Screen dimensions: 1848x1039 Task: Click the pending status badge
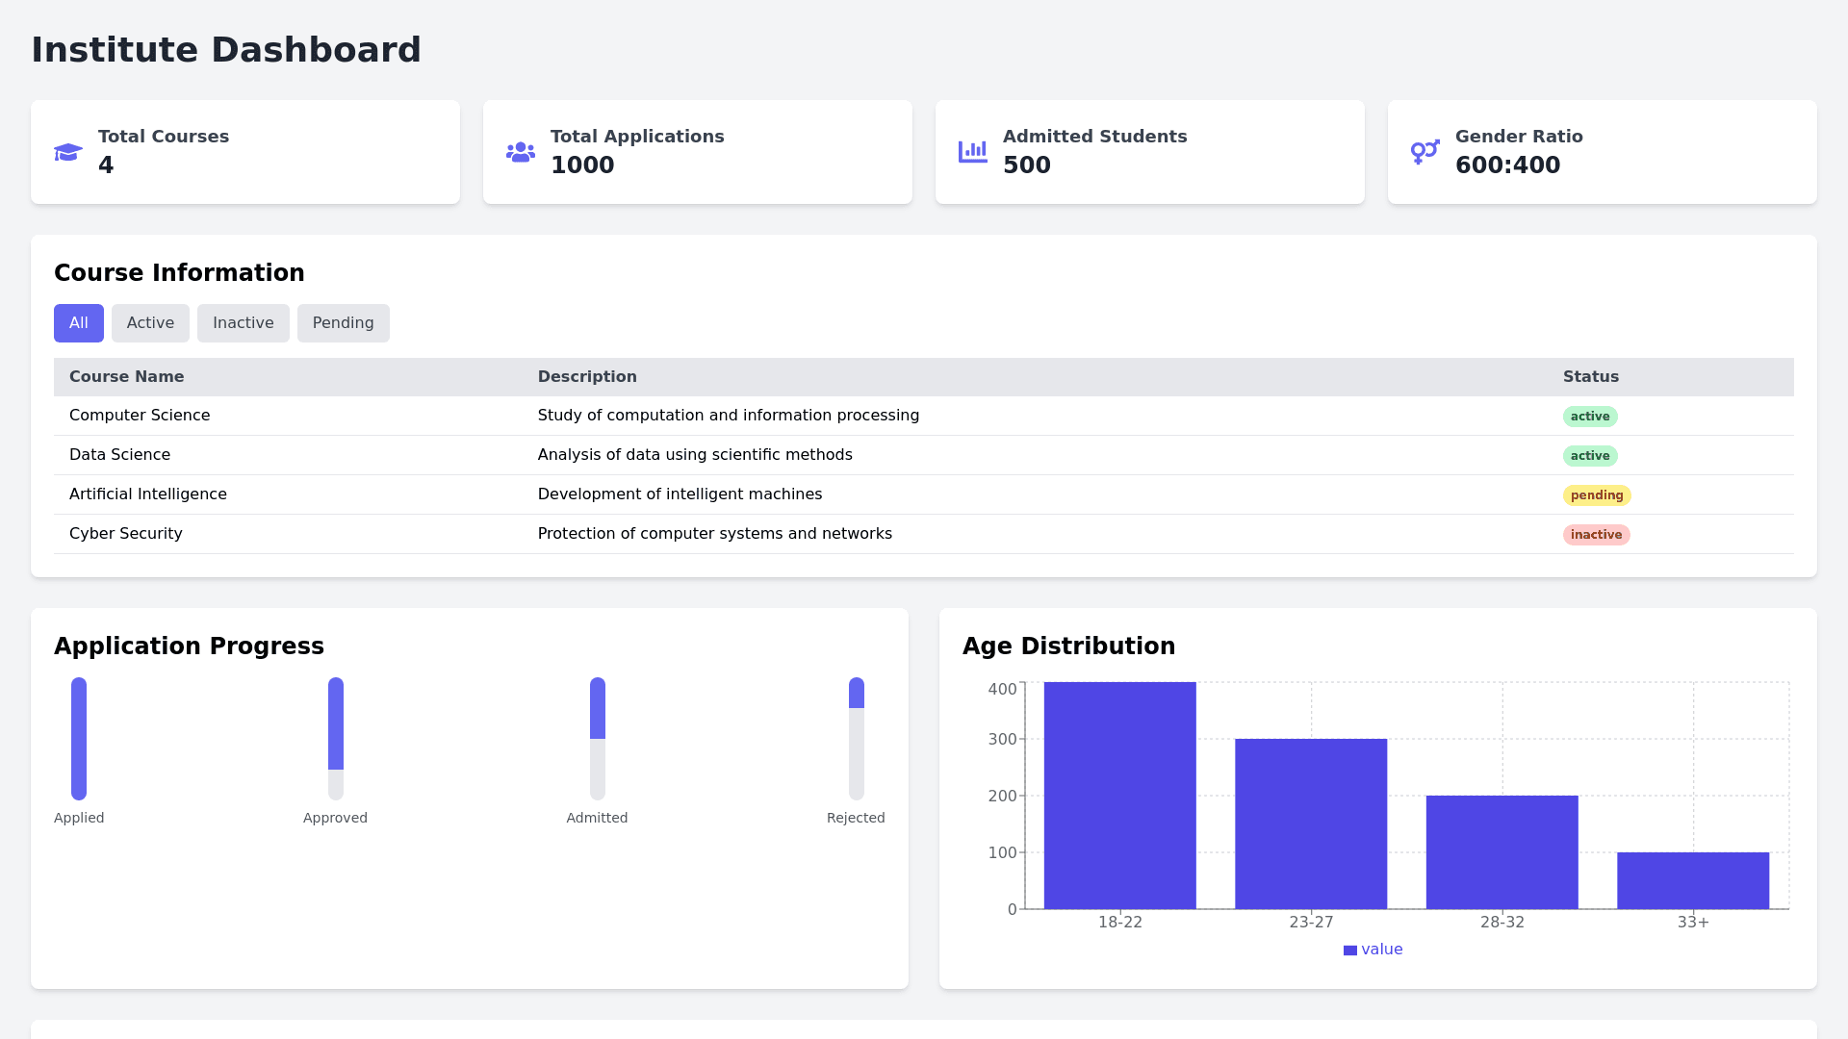tap(1597, 495)
